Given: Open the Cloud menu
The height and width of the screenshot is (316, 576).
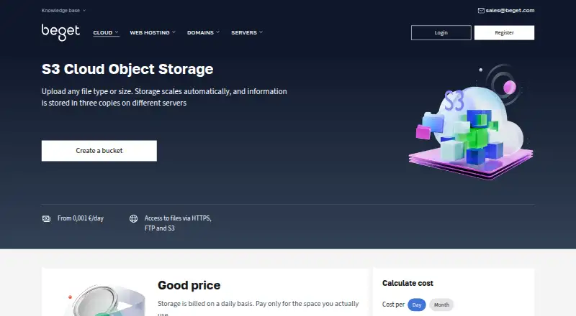Looking at the screenshot, I should 106,32.
